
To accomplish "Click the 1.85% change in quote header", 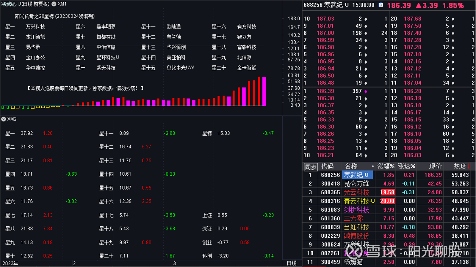I will pyautogui.click(x=453, y=5).
